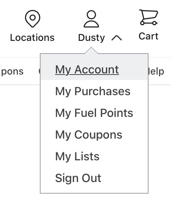Click the Dusty account name label
Screen dimensions: 171x207
91,38
